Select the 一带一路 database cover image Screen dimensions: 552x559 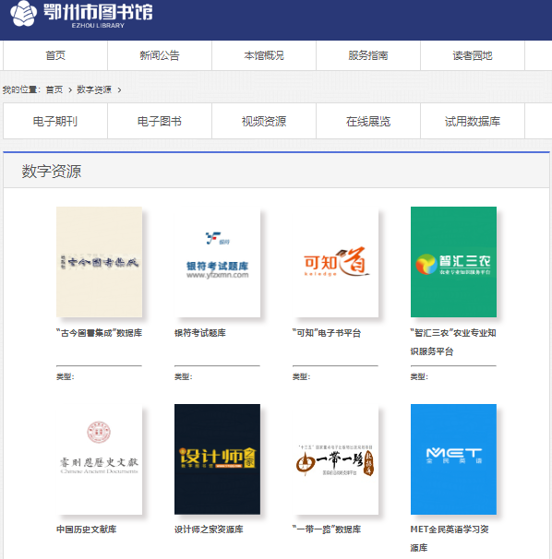pyautogui.click(x=335, y=458)
